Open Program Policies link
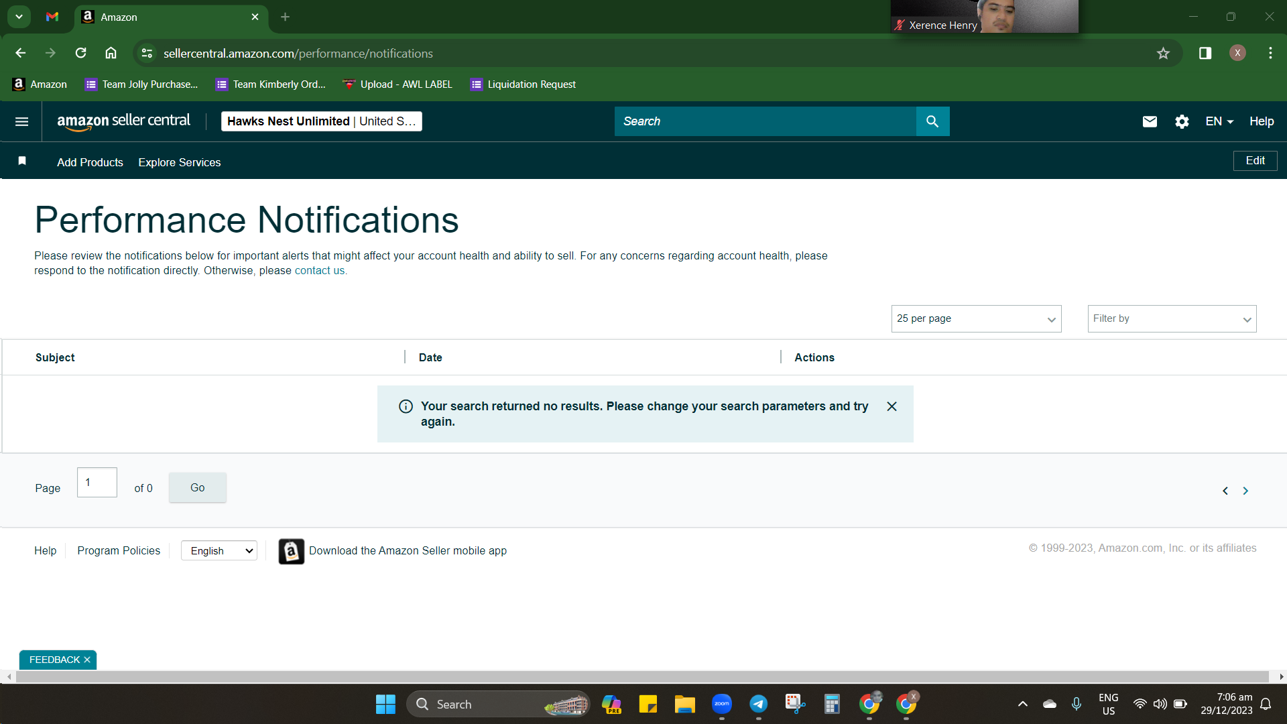 click(x=119, y=551)
